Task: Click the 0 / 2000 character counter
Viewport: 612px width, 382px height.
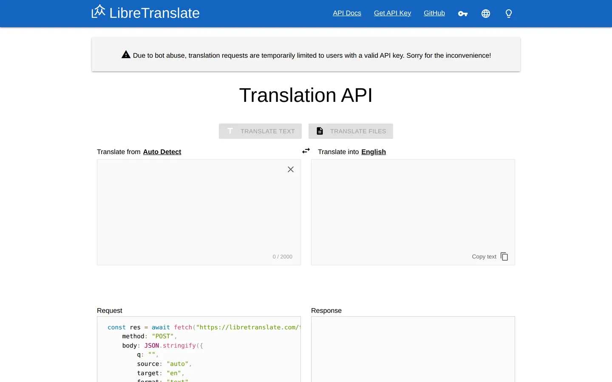Action: click(x=283, y=257)
